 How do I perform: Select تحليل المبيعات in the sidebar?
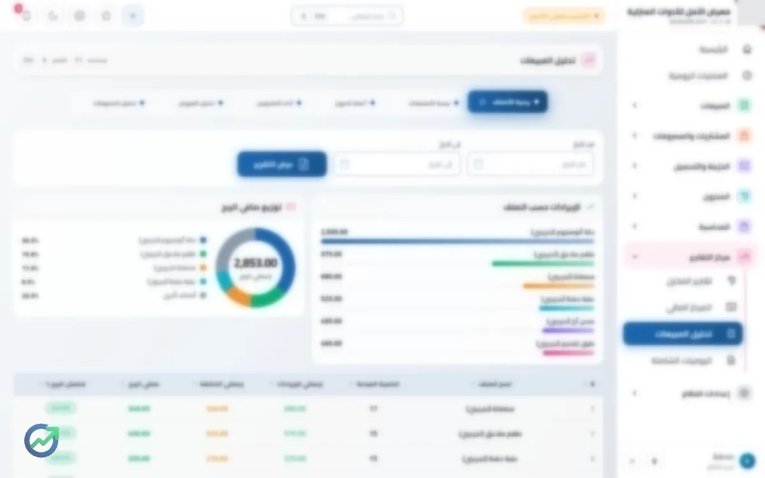(x=683, y=334)
